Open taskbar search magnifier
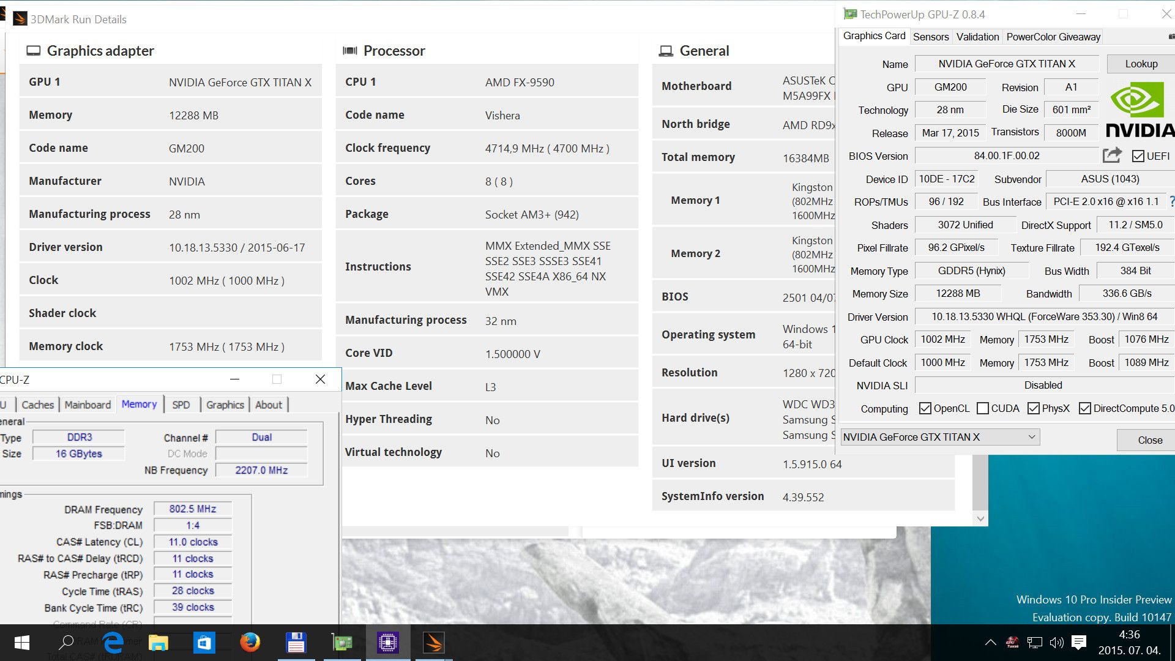Viewport: 1175px width, 661px height. (66, 643)
